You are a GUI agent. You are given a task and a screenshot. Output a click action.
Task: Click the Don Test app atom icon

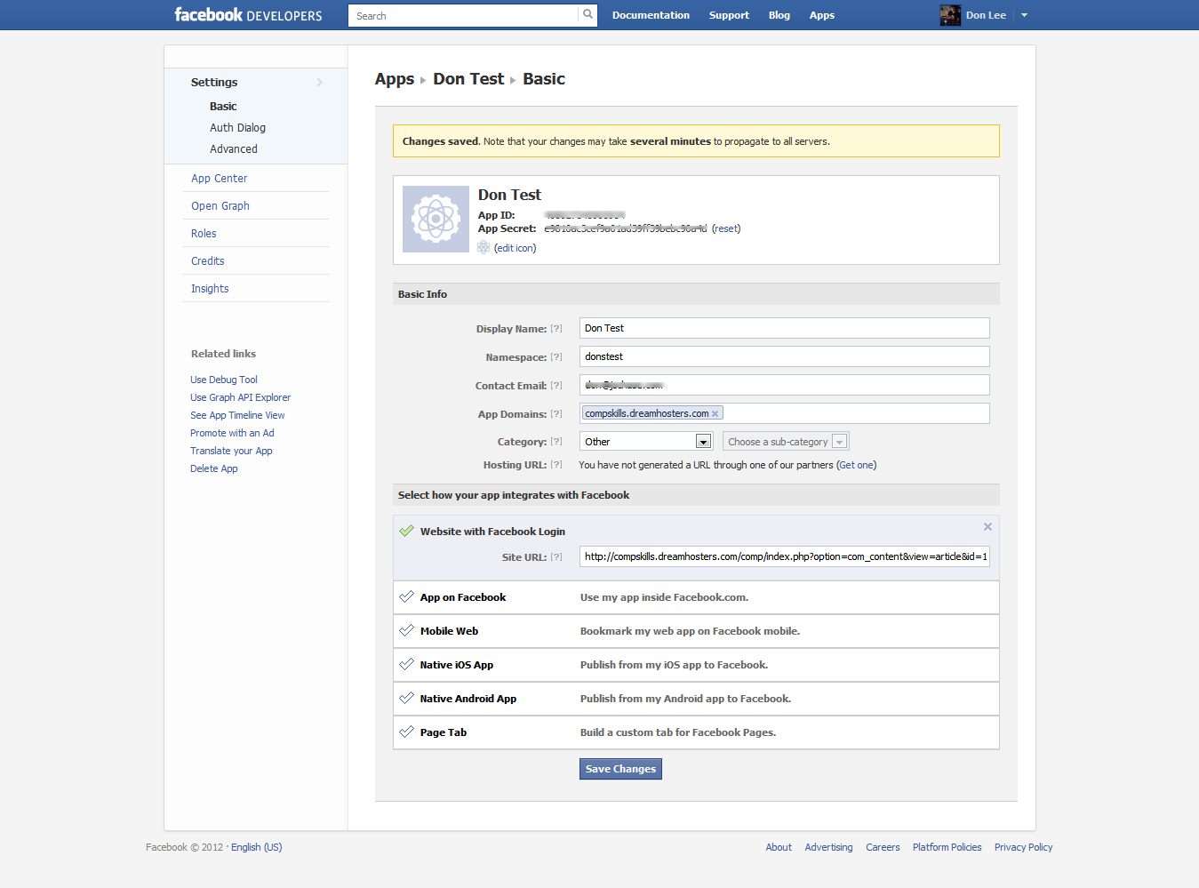436,219
